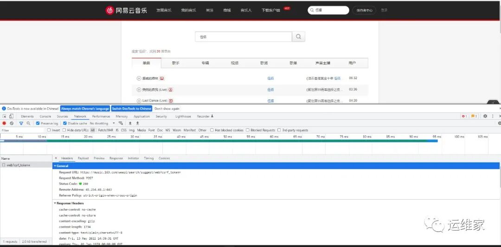Image resolution: width=501 pixels, height=247 pixels.
Task: Enable Hide data URLs checkbox
Action: (x=64, y=130)
